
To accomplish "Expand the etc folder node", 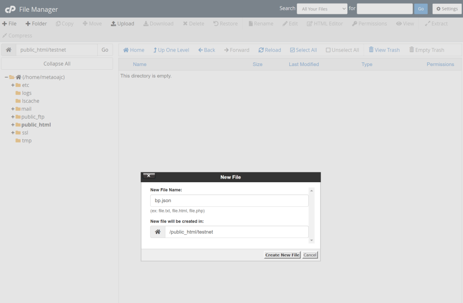I will coord(13,85).
